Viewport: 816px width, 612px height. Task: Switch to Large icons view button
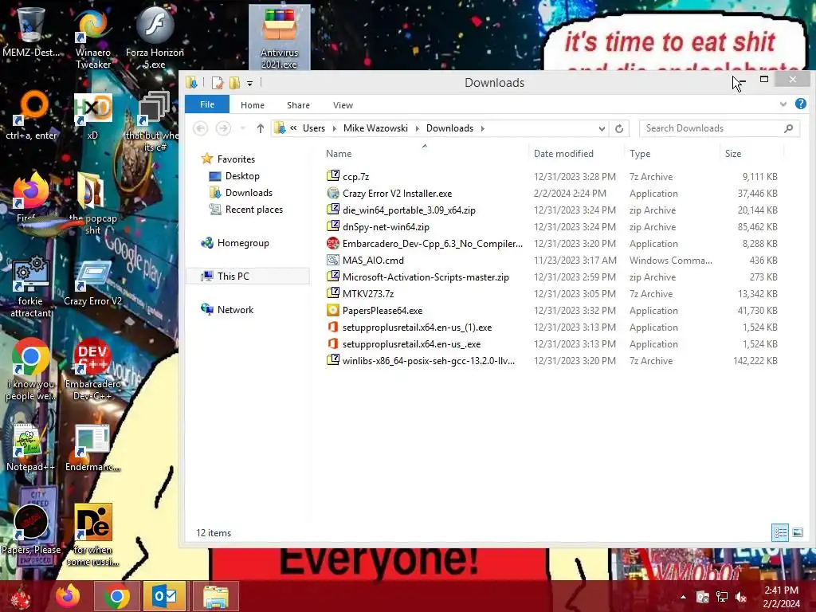(797, 532)
